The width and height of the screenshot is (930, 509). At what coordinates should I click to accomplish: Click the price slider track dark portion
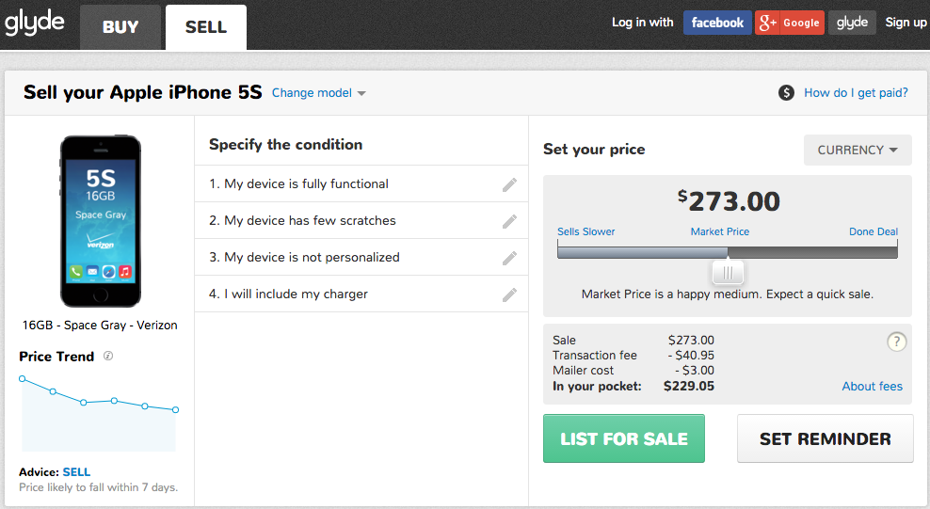(812, 252)
